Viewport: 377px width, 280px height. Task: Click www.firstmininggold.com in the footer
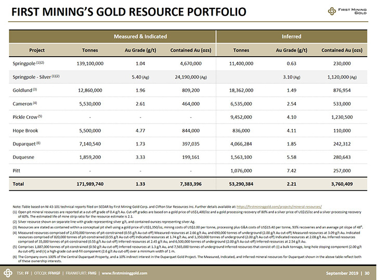click(x=124, y=273)
